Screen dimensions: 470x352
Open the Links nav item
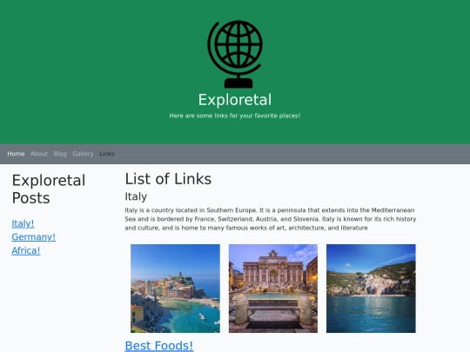pos(107,154)
